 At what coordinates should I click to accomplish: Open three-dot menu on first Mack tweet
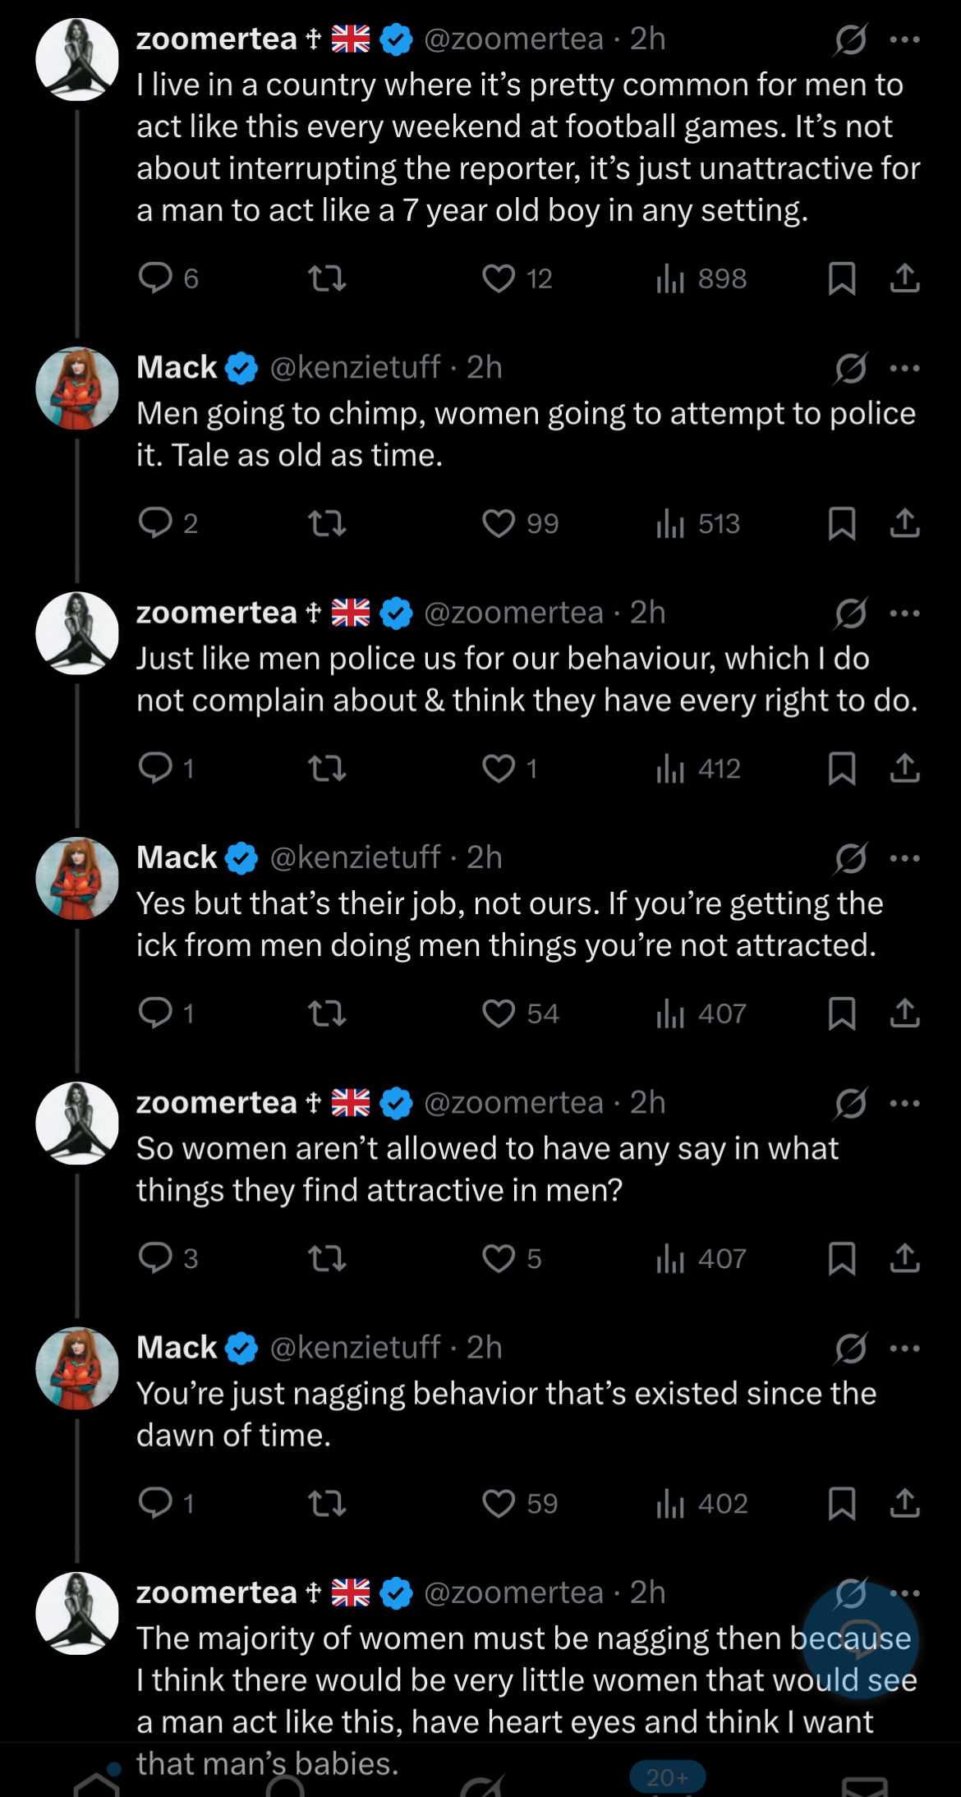[904, 368]
